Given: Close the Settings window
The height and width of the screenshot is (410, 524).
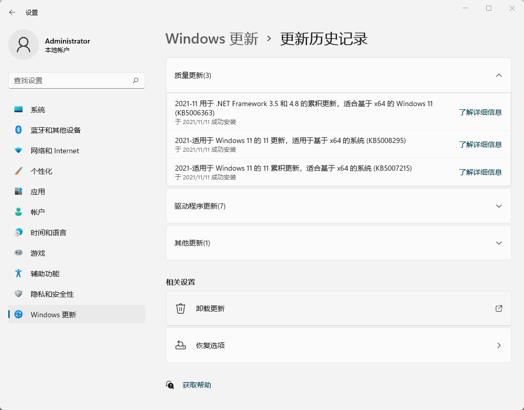Looking at the screenshot, I should click(512, 8).
